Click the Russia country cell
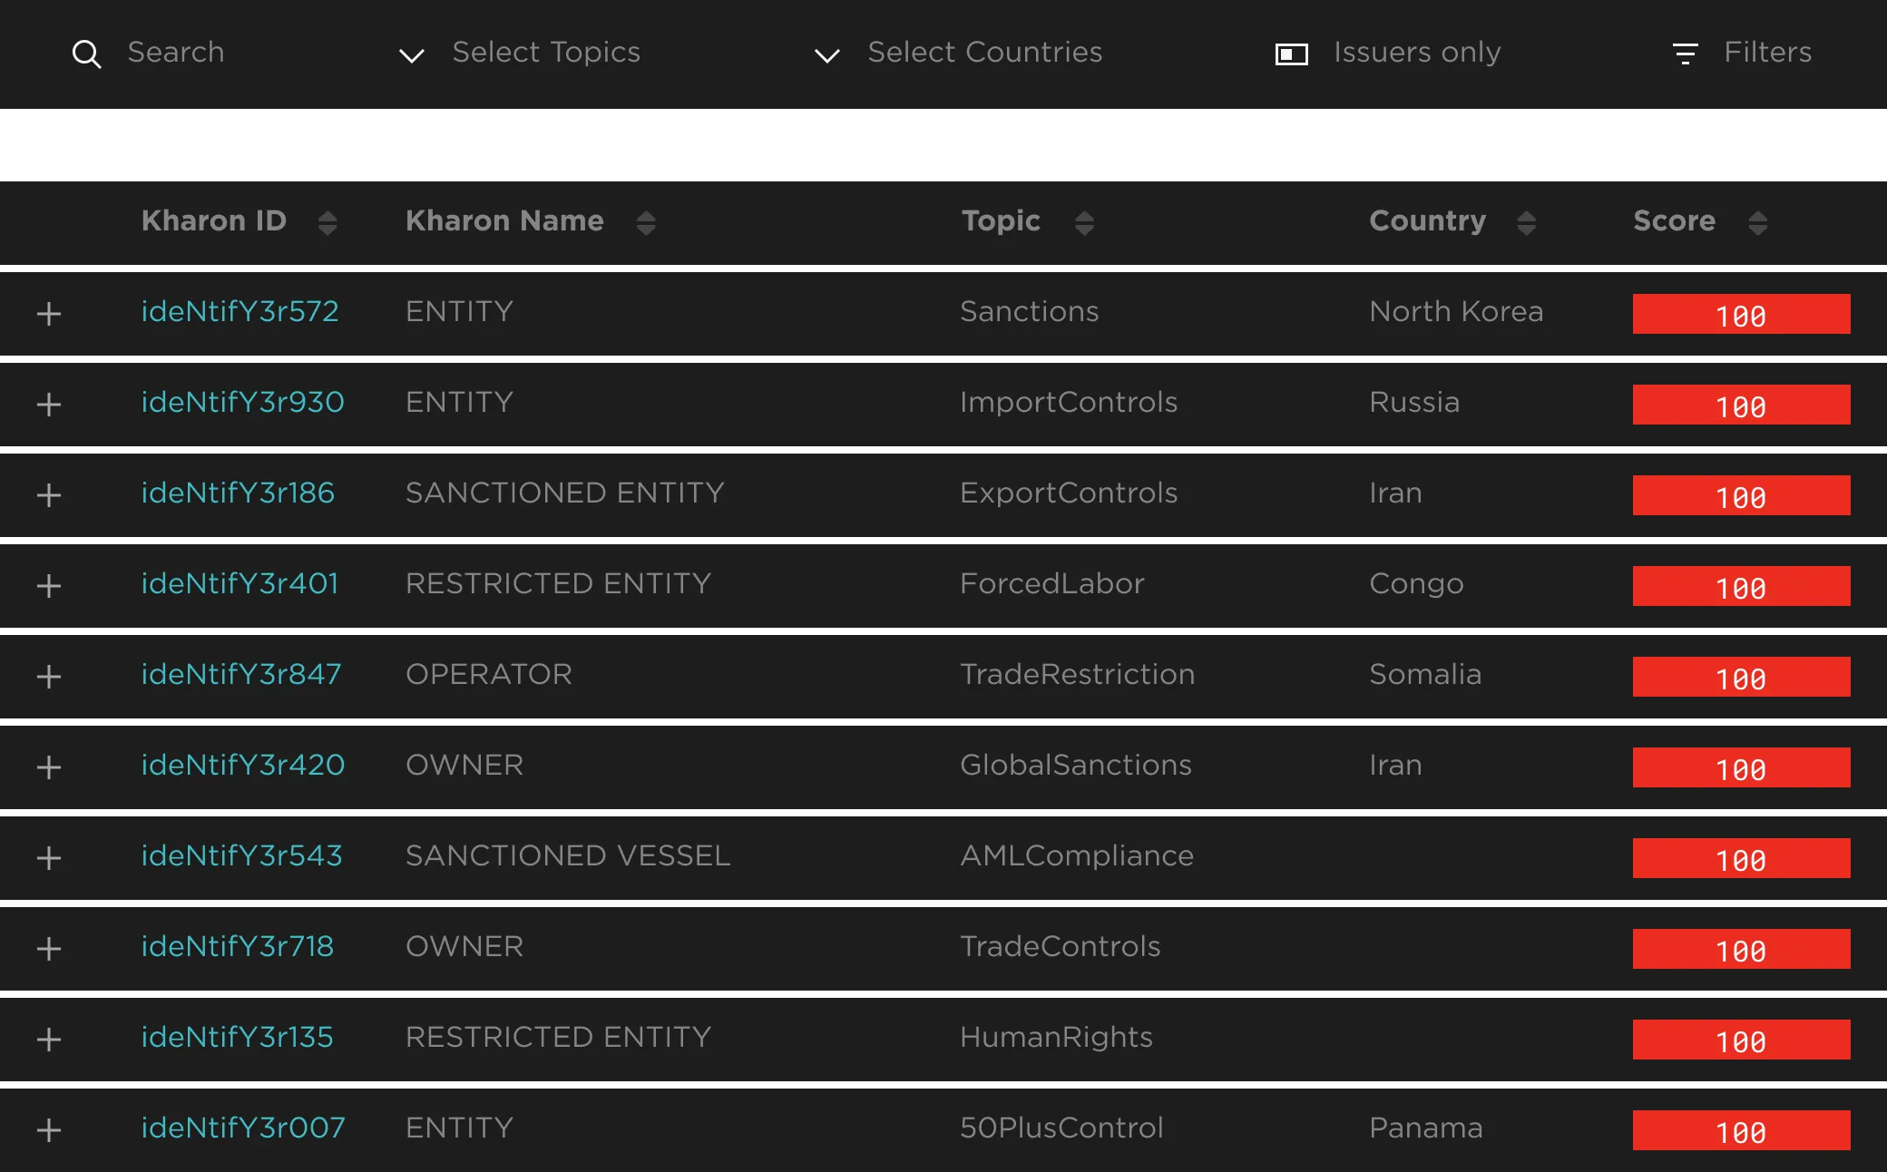The height and width of the screenshot is (1172, 1887). point(1414,403)
